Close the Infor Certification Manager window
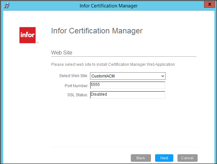The image size is (217, 164). 209,4
